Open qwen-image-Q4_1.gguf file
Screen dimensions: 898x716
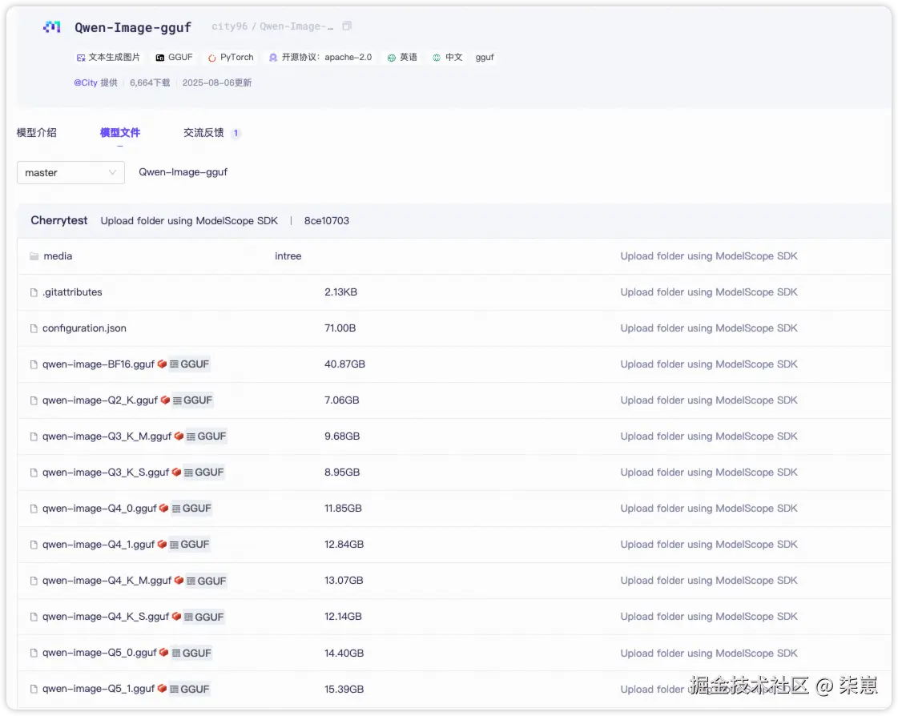coord(99,545)
